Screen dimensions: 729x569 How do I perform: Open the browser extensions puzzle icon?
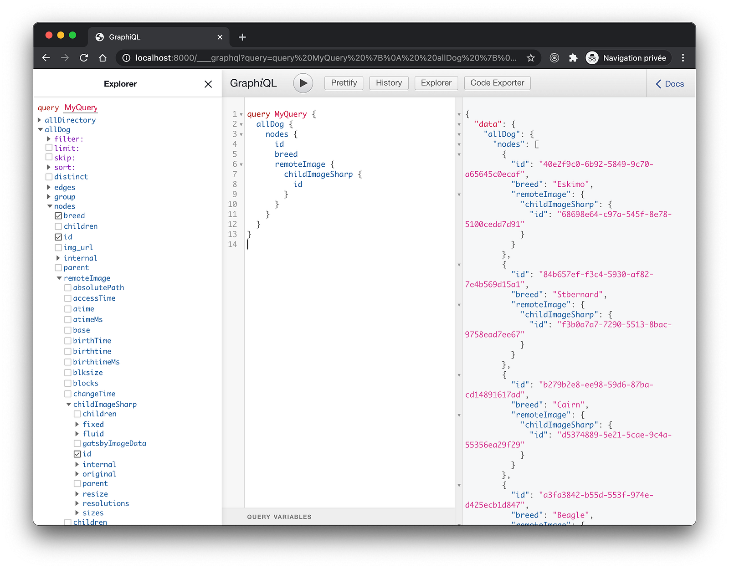pyautogui.click(x=573, y=58)
